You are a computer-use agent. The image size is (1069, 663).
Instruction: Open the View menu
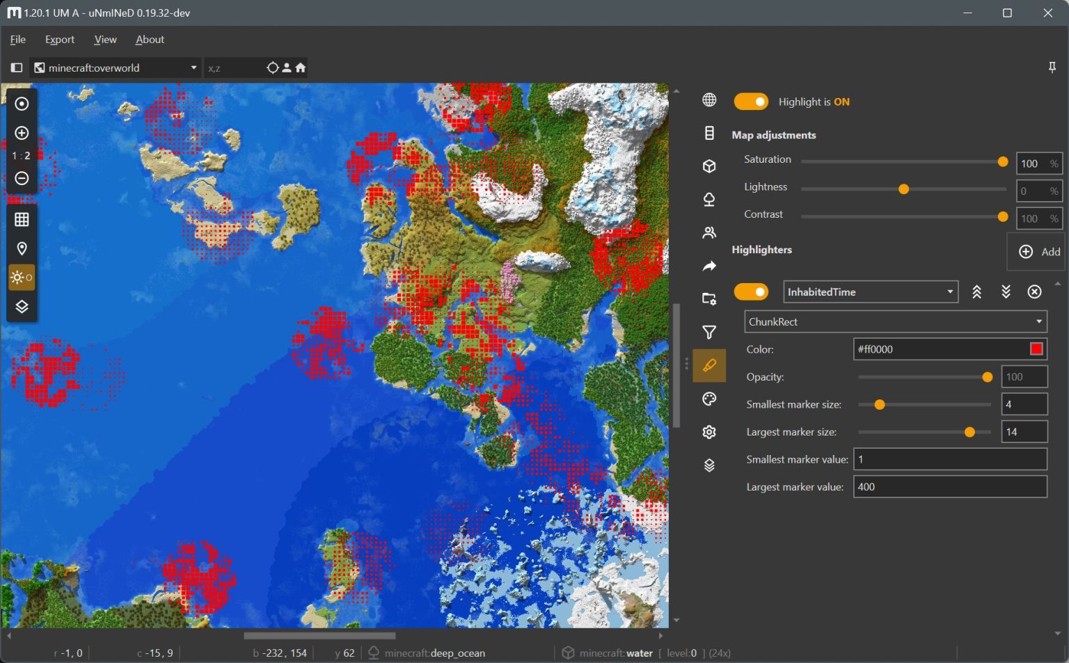pyautogui.click(x=105, y=40)
